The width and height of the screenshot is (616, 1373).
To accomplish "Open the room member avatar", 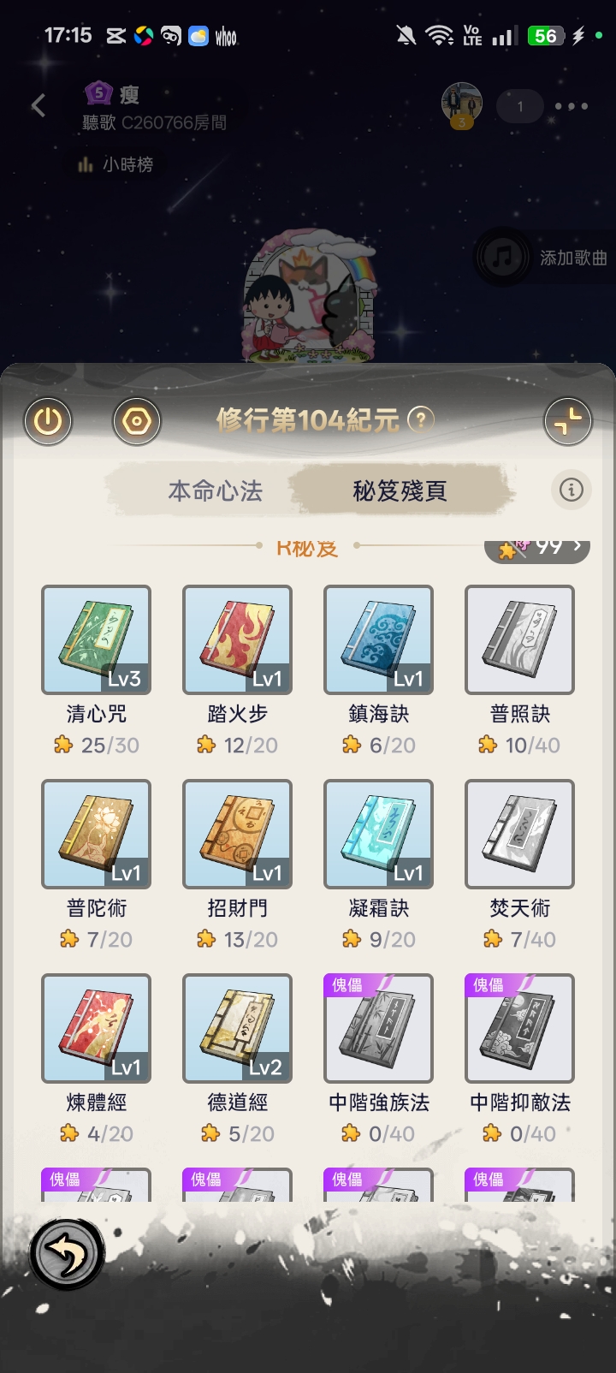I will pyautogui.click(x=462, y=104).
